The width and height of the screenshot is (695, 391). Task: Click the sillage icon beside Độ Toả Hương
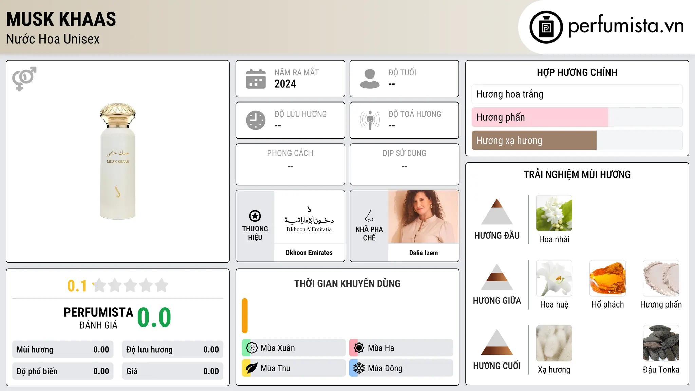[x=370, y=120]
